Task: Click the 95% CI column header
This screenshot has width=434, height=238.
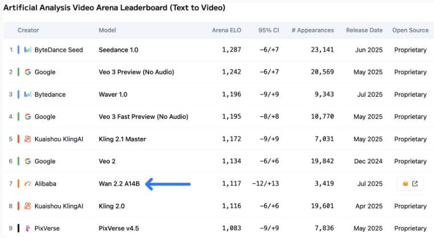Action: click(268, 30)
